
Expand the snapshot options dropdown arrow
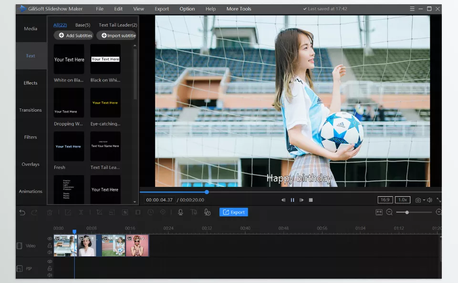click(x=424, y=200)
